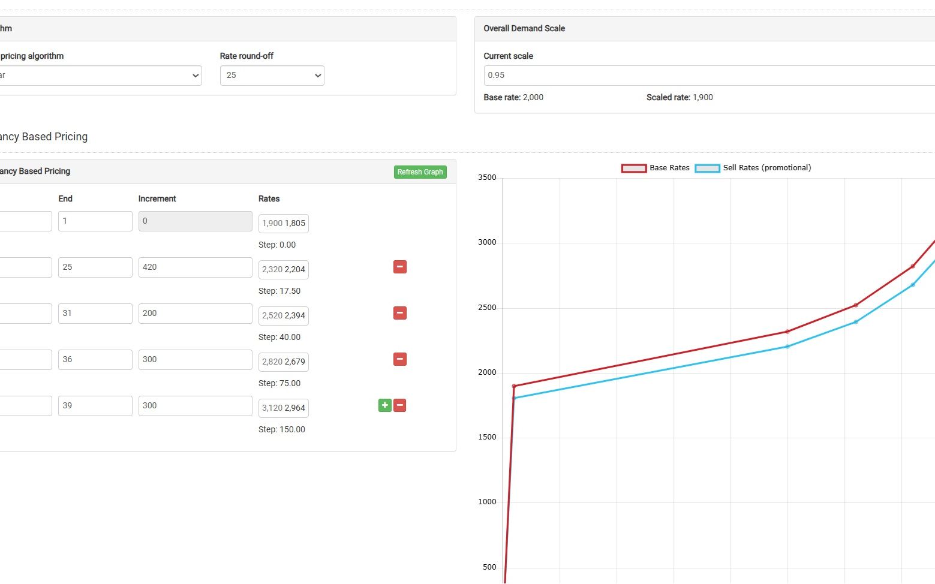Add a new row with green plus
The image size is (935, 584).
(x=384, y=405)
